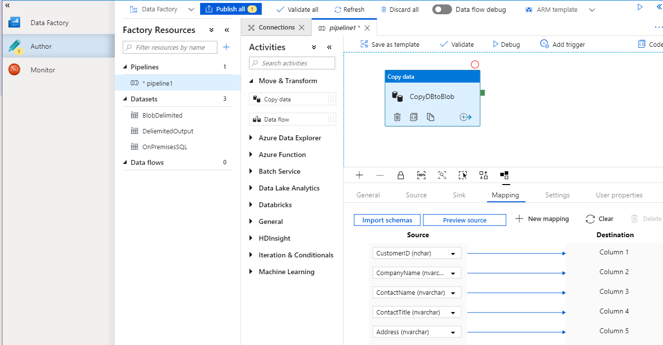Add a new Factory Resource
Image resolution: width=663 pixels, height=345 pixels.
pyautogui.click(x=225, y=47)
